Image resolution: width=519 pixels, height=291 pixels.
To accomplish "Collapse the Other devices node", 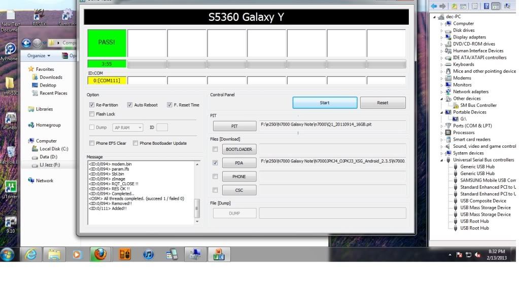I will [x=441, y=99].
